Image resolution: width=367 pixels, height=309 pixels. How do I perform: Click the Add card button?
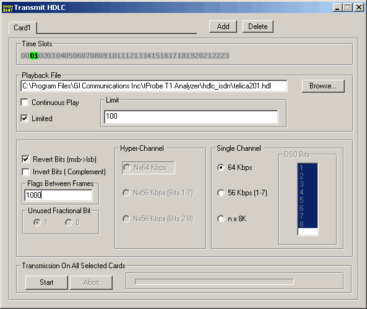(223, 27)
